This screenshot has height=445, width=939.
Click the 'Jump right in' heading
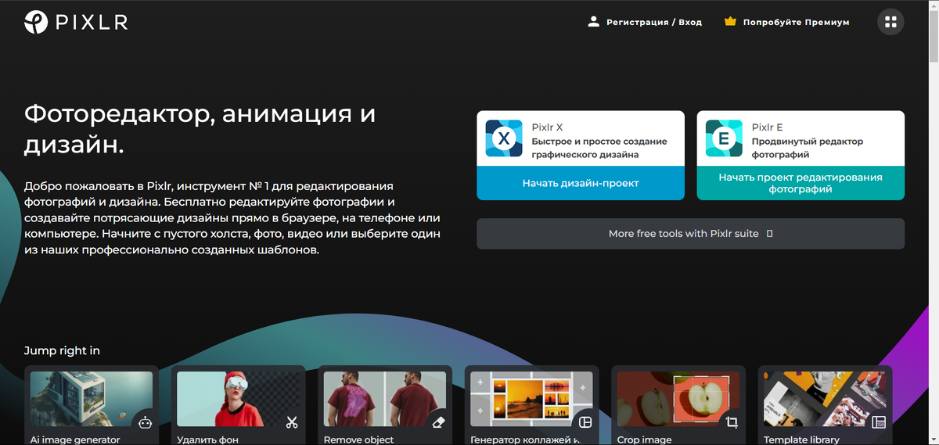tap(62, 350)
